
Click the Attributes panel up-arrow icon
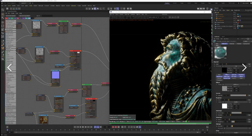tap(242, 39)
